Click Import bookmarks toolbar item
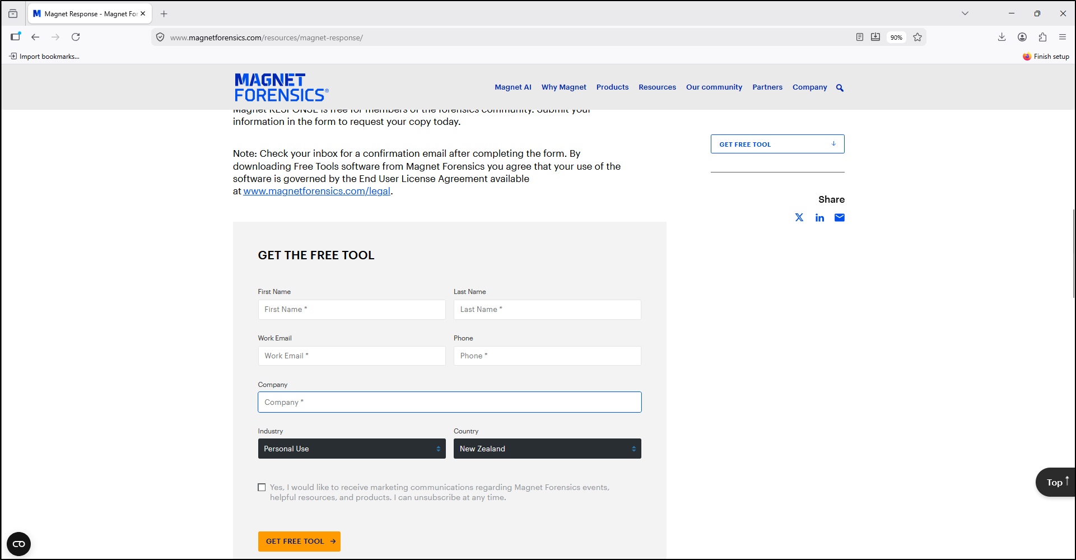The height and width of the screenshot is (560, 1076). 44,56
